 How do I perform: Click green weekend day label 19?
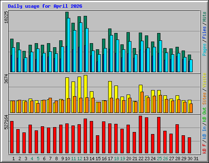(x=122, y=159)
